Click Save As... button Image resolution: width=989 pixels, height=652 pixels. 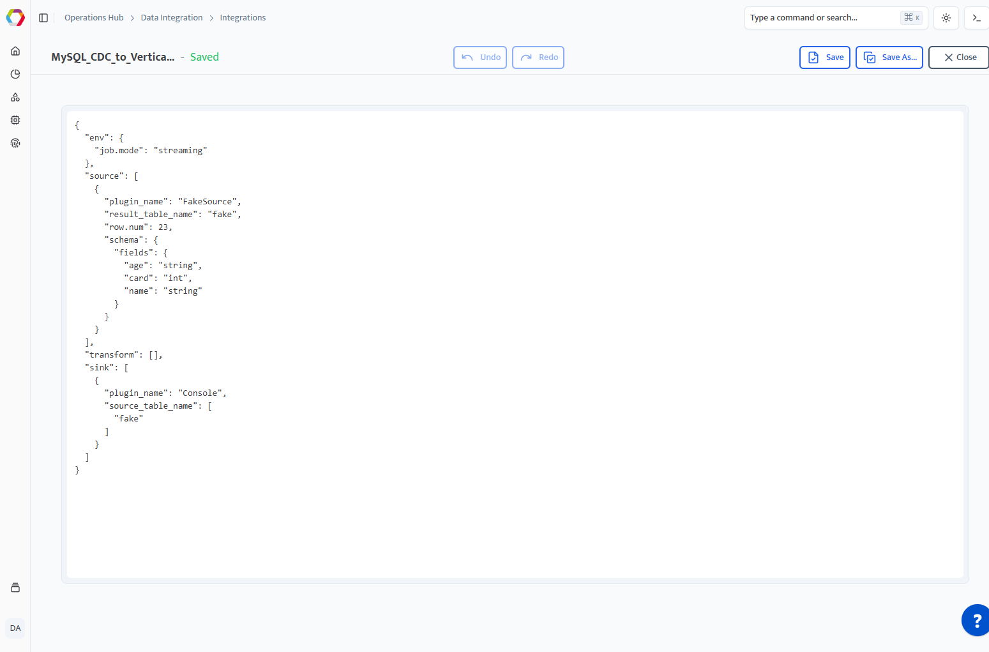[889, 57]
